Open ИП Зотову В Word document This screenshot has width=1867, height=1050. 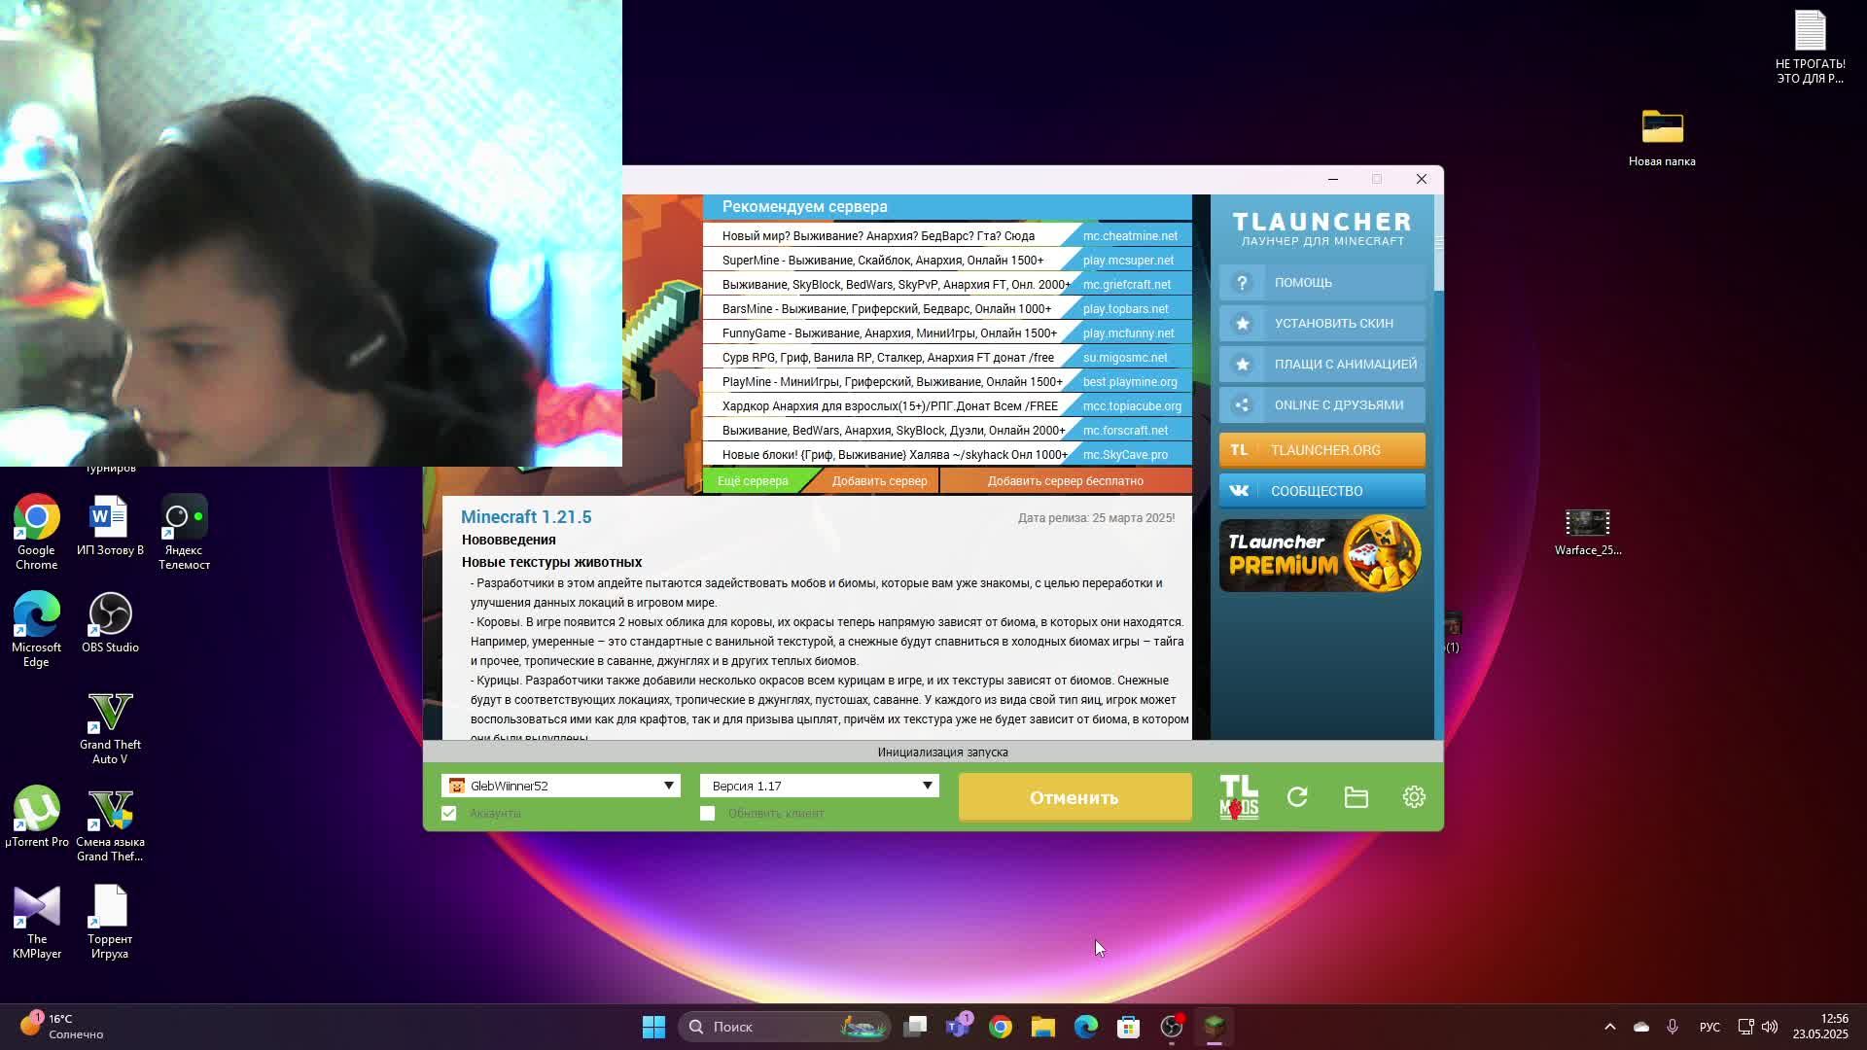point(110,526)
